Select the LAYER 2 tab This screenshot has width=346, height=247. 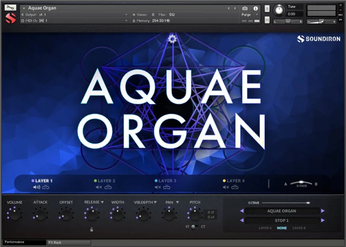(104, 181)
